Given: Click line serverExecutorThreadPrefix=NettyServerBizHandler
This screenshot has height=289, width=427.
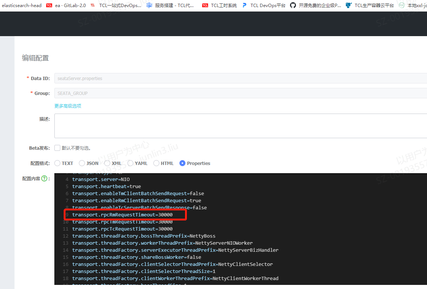Looking at the screenshot, I should (175, 250).
